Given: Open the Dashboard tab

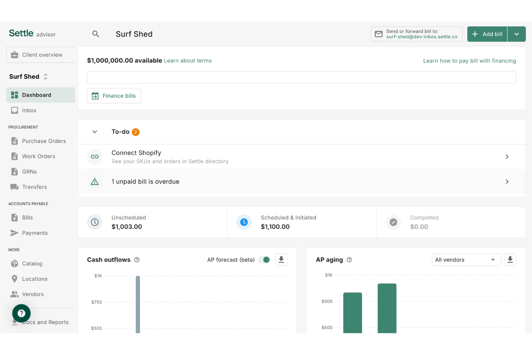Looking at the screenshot, I should pyautogui.click(x=36, y=95).
